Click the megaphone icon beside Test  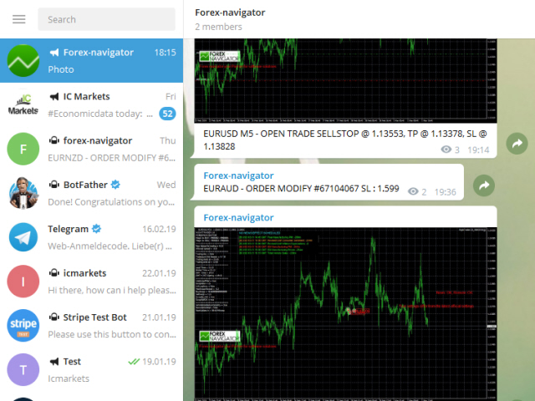click(53, 362)
